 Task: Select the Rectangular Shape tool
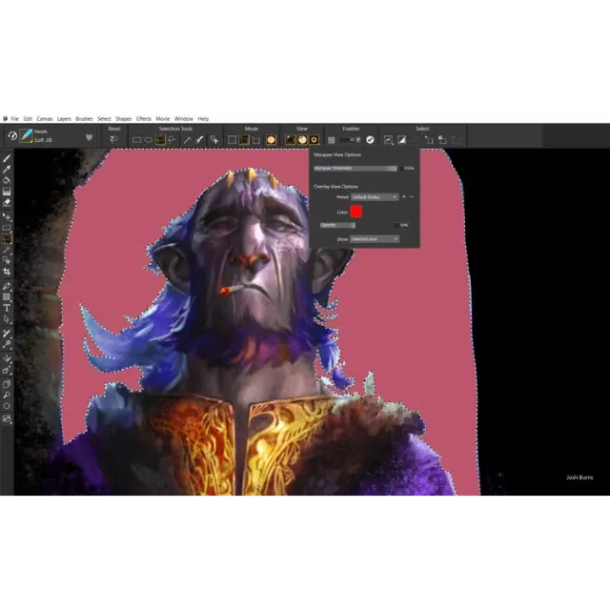click(7, 297)
